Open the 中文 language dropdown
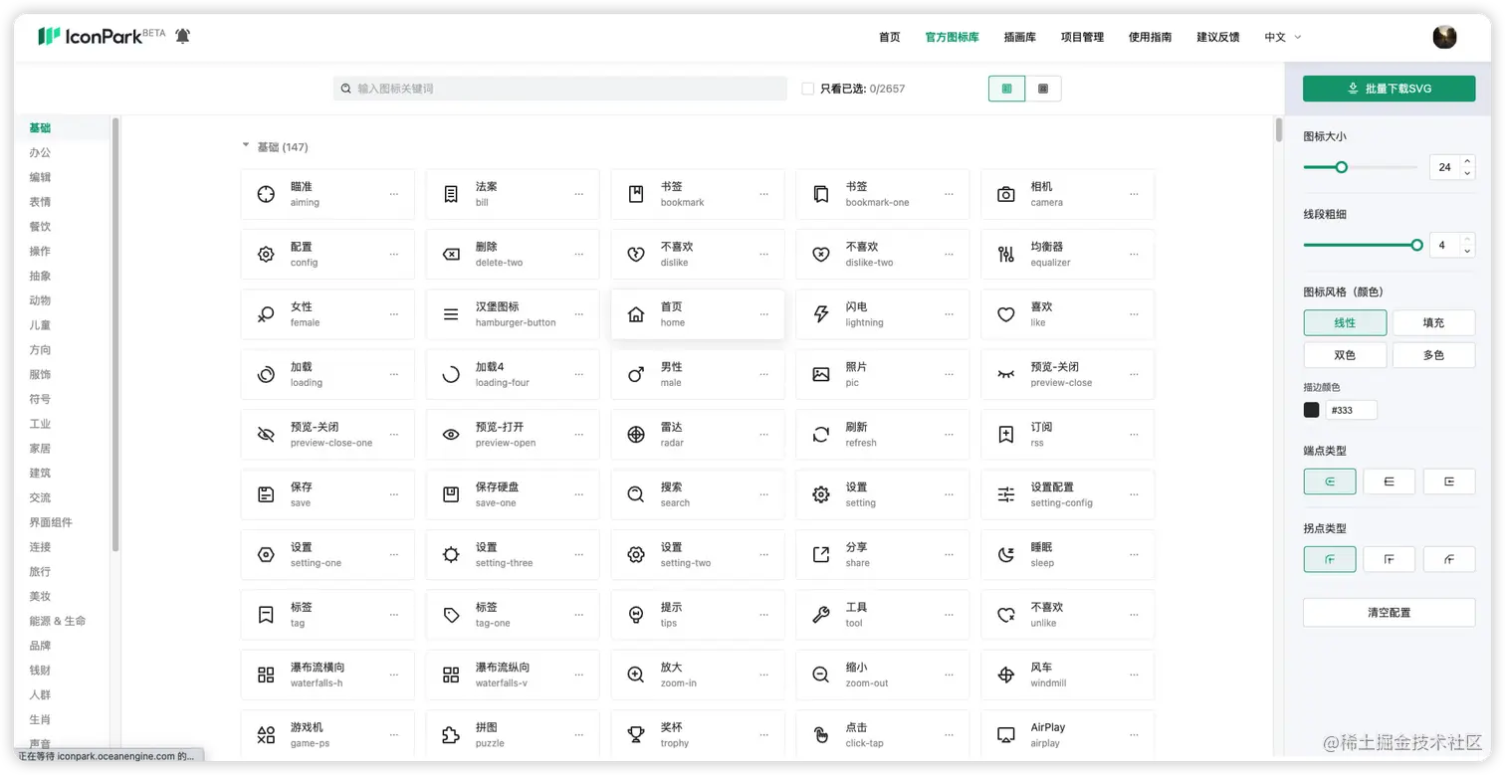The width and height of the screenshot is (1505, 775). point(1282,37)
